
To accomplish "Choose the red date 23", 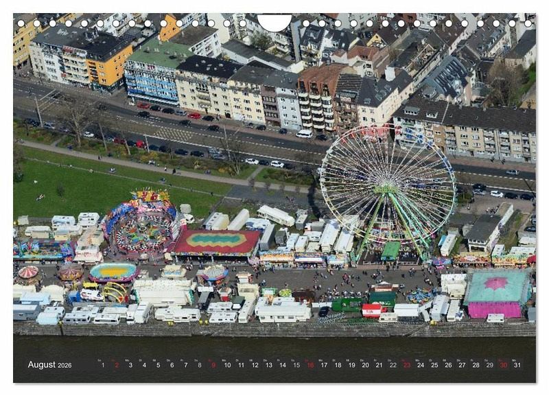I will point(407,365).
